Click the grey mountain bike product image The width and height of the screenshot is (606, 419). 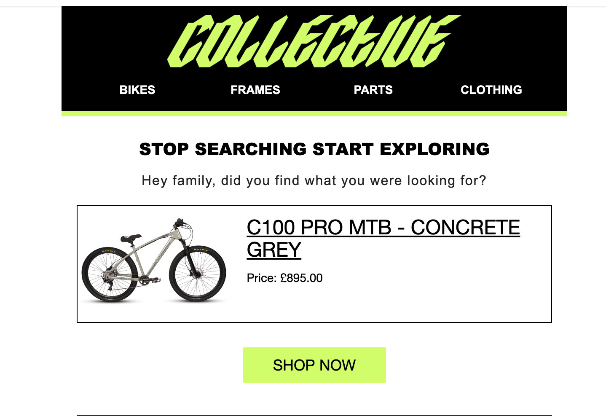click(154, 261)
